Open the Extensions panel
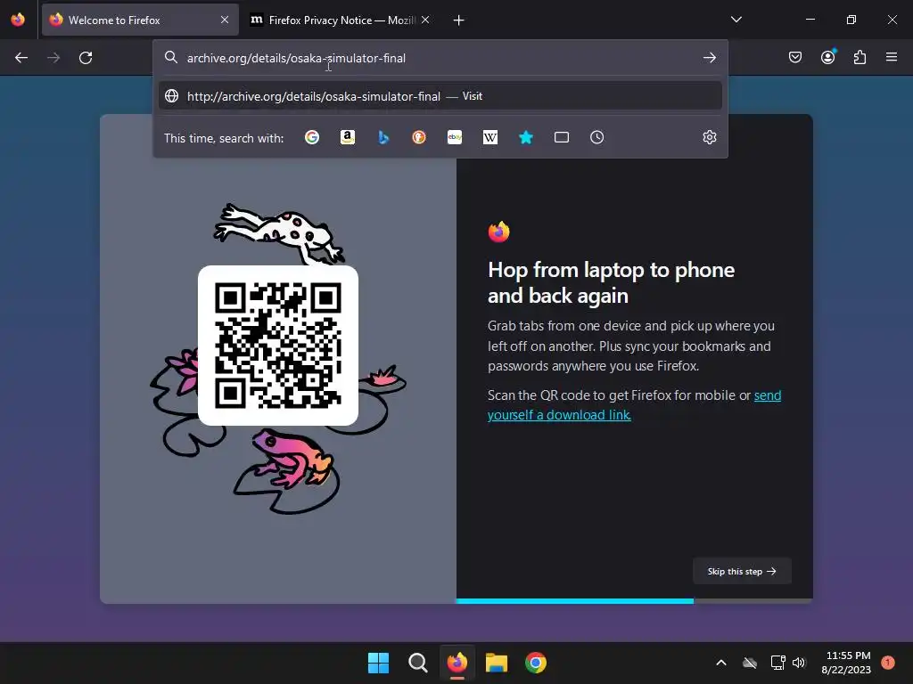This screenshot has width=913, height=684. click(860, 57)
